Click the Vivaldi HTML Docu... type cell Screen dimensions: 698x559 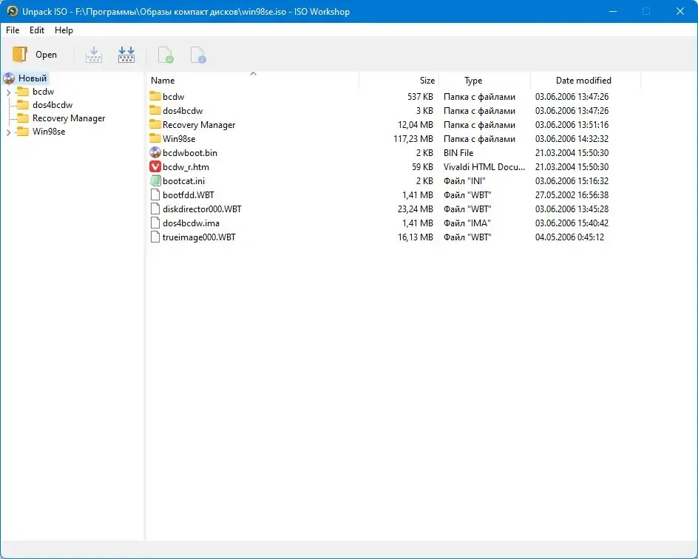[x=484, y=167]
